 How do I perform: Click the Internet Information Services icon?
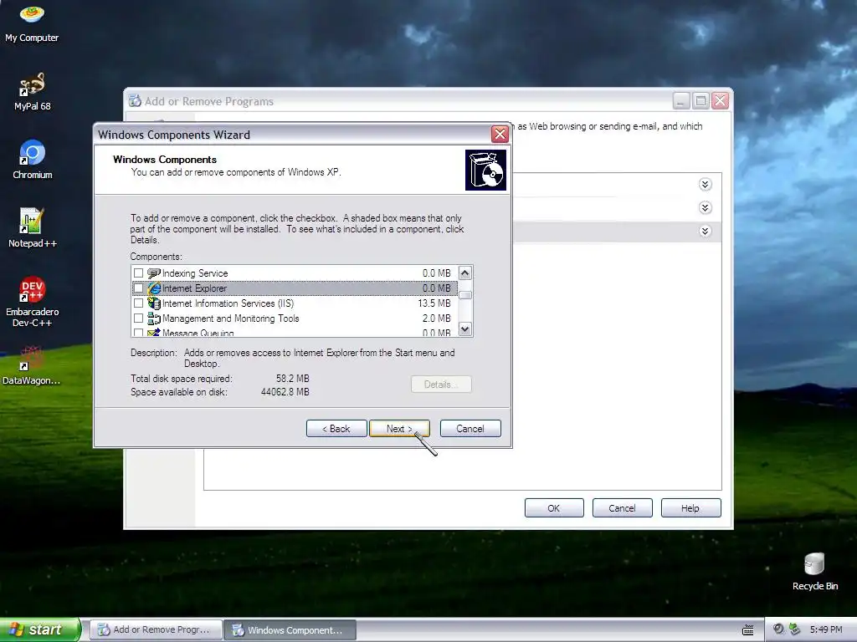[x=154, y=303]
